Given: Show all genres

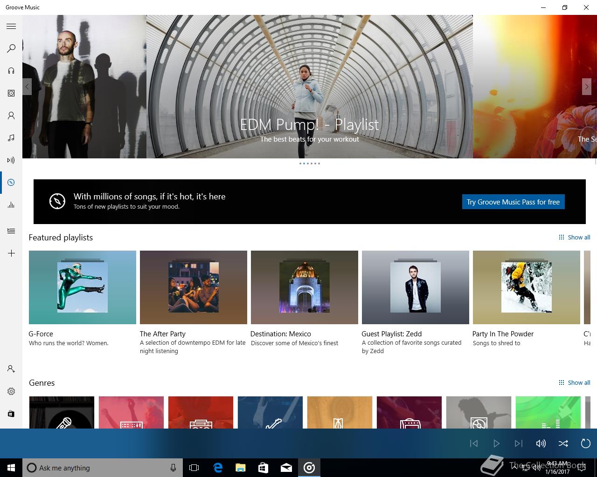Looking at the screenshot, I should pyautogui.click(x=575, y=382).
